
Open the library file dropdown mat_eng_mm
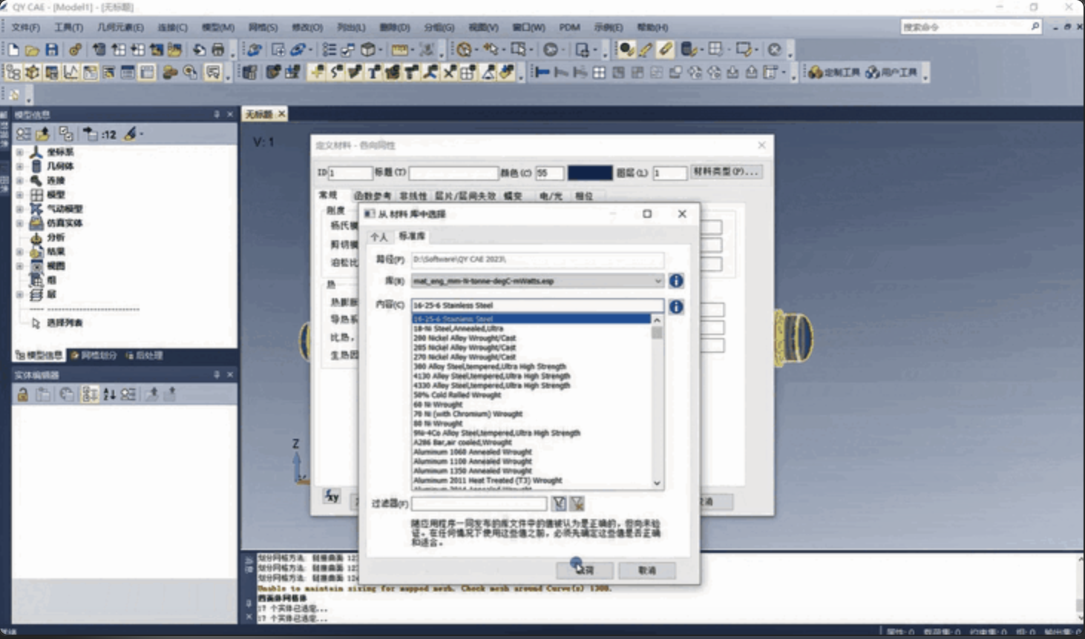point(537,281)
